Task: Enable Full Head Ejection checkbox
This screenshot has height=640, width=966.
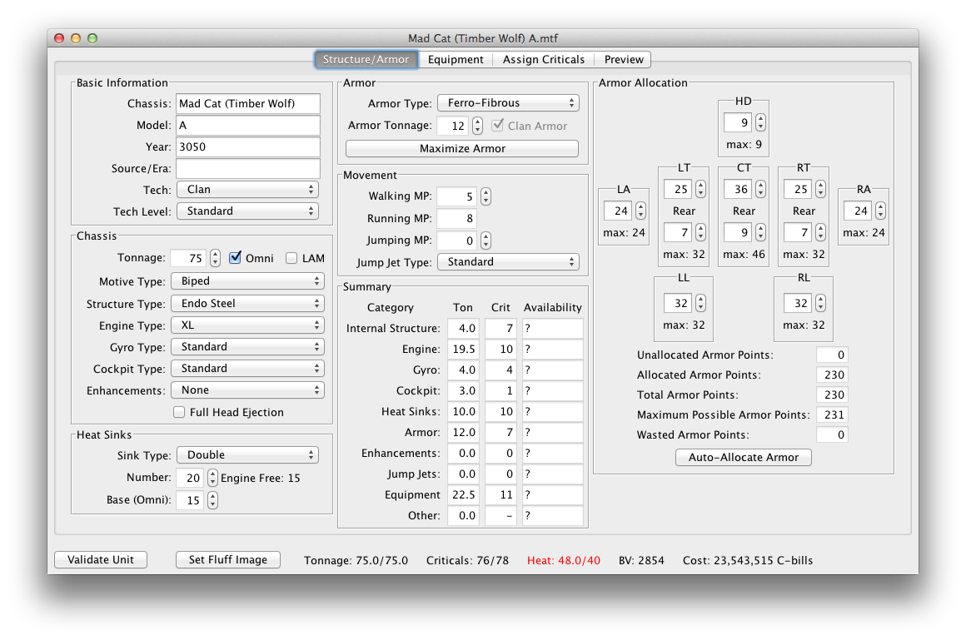Action: coord(179,412)
